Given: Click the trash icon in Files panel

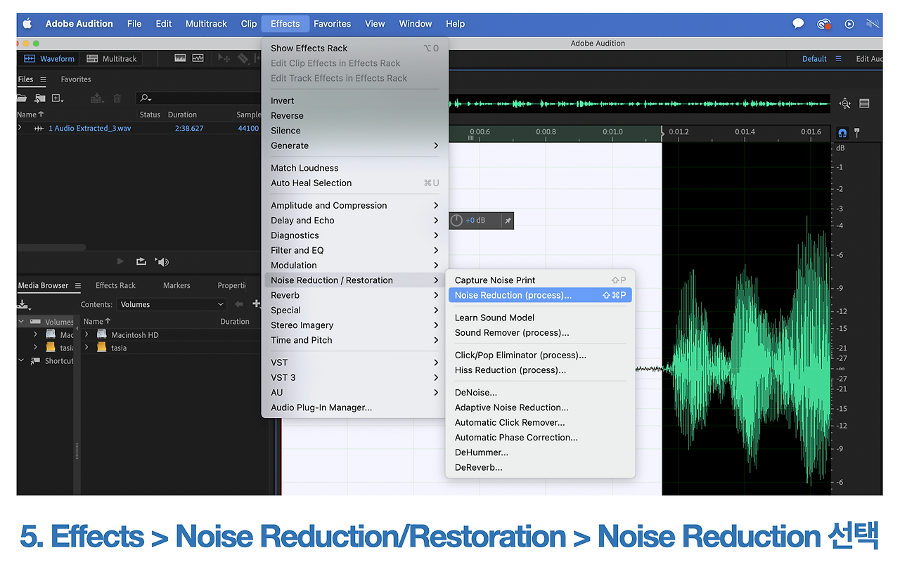Looking at the screenshot, I should (x=117, y=98).
